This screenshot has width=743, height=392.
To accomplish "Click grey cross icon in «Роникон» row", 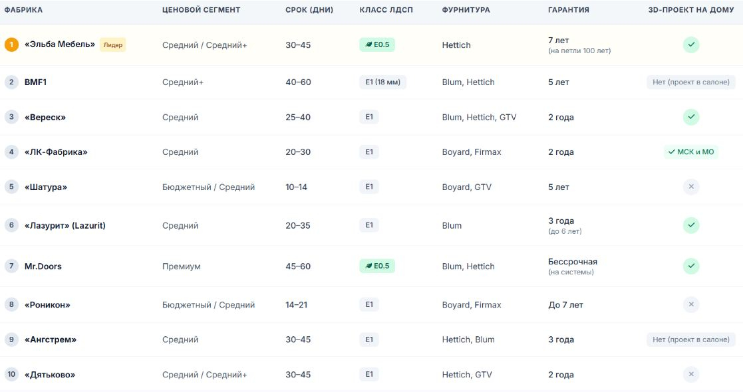I will tap(691, 304).
